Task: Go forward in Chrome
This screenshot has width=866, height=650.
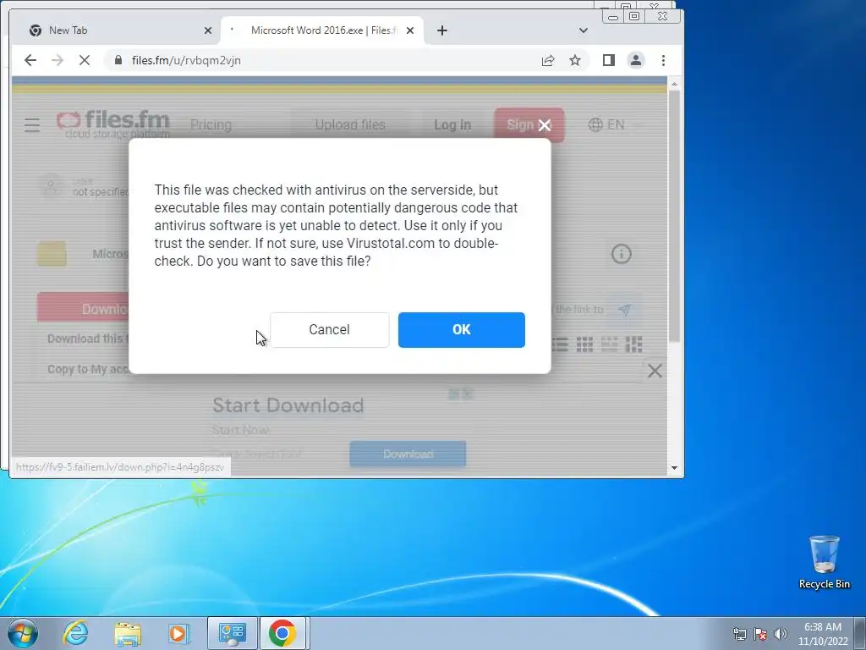Action: 58,60
